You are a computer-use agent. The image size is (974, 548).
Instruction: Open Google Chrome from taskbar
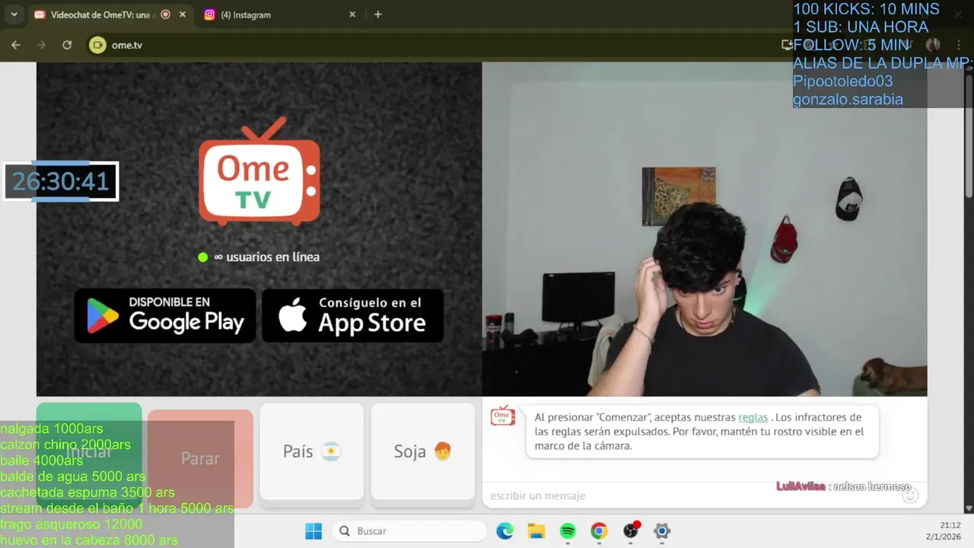pos(599,530)
